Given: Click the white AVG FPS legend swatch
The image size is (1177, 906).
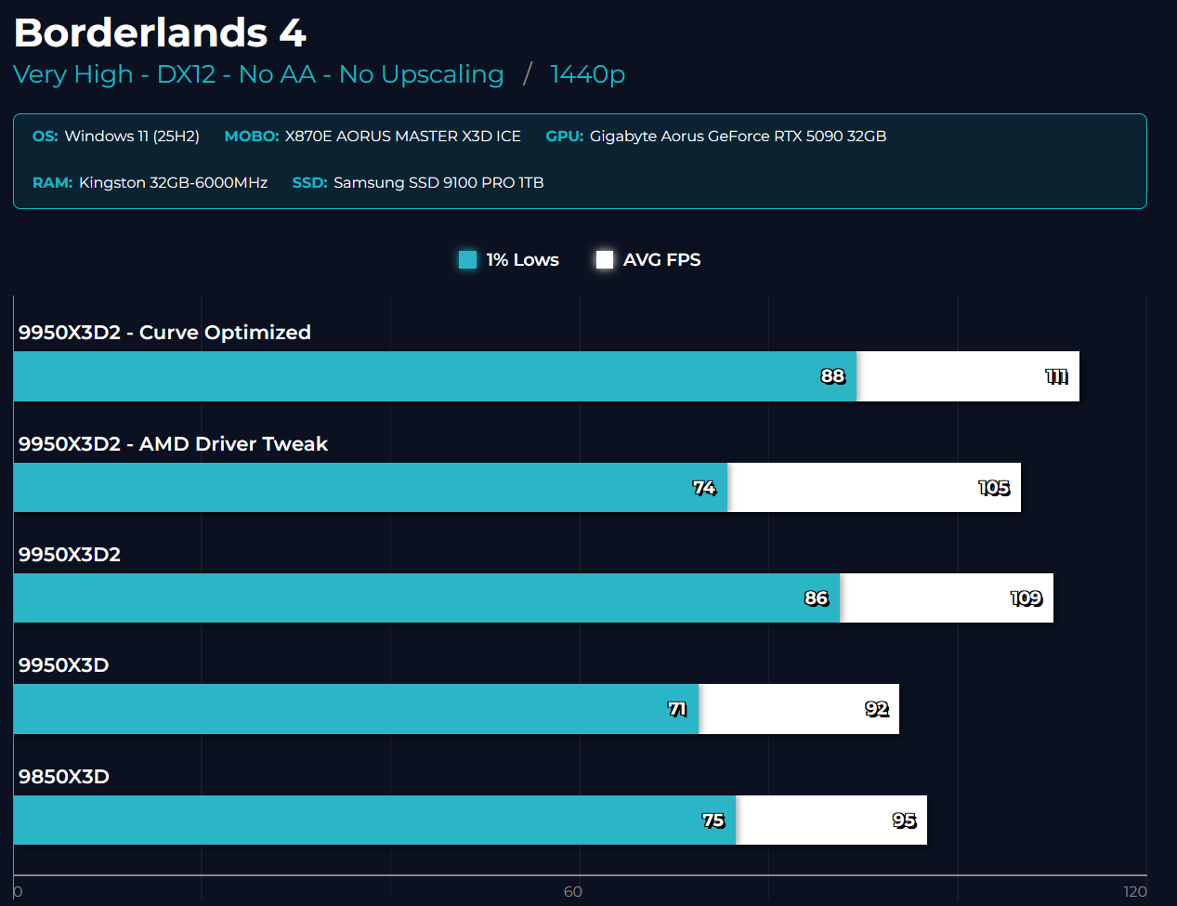Looking at the screenshot, I should tap(605, 260).
